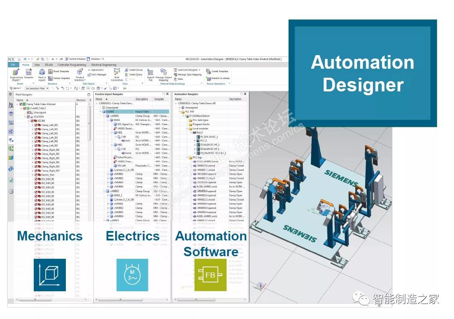The height and width of the screenshot is (319, 454).
Task: Click the Electrics motor icon
Action: coord(133,275)
